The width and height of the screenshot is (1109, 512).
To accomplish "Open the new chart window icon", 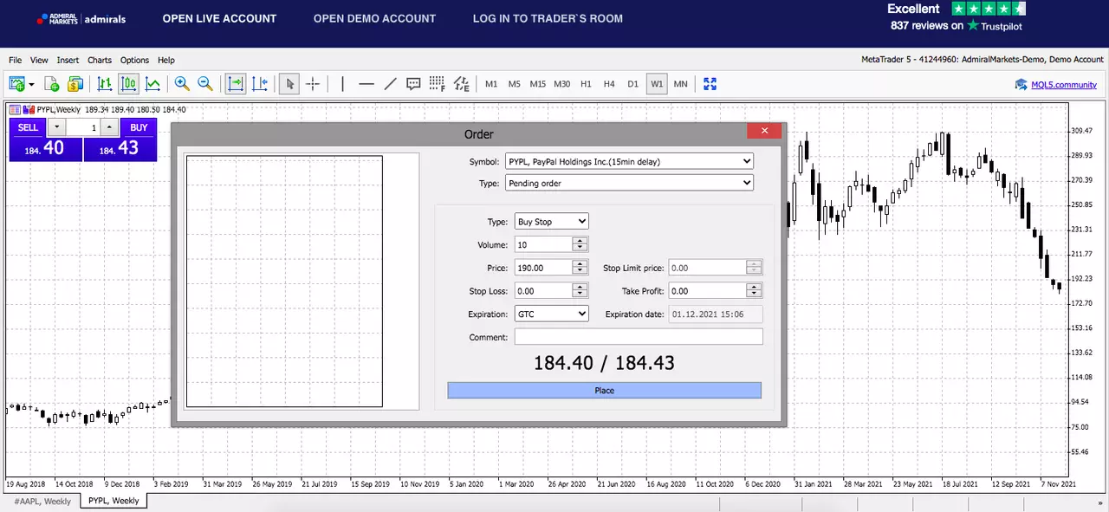I will [16, 84].
